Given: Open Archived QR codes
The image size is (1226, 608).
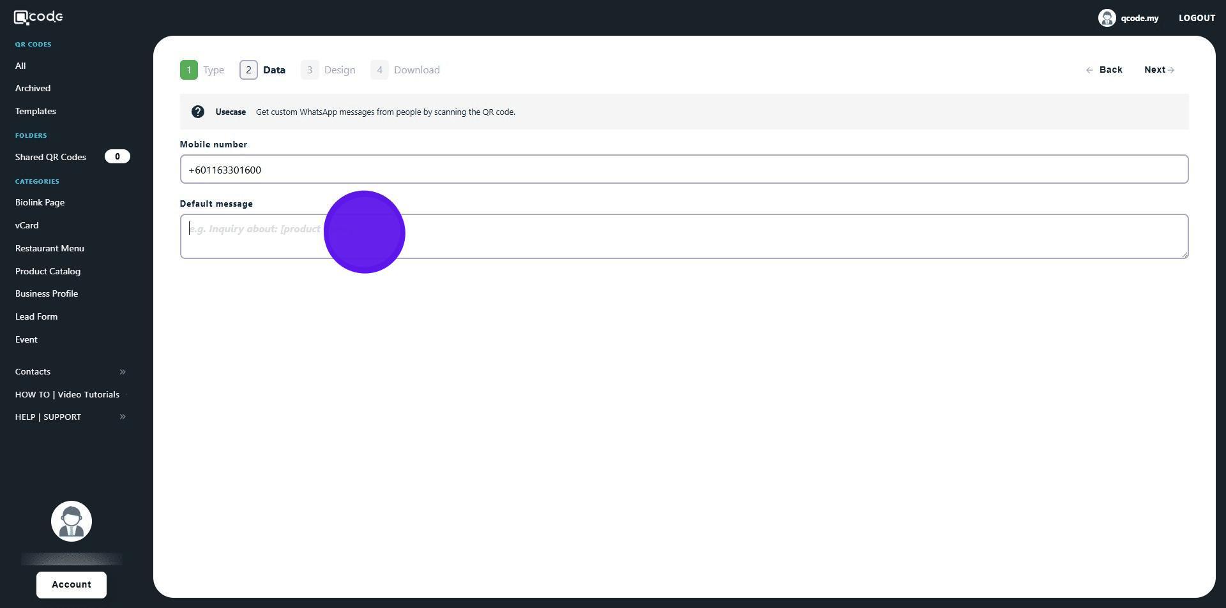Looking at the screenshot, I should tap(33, 88).
